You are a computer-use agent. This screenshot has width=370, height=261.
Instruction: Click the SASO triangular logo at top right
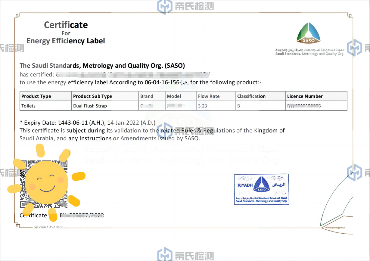coord(309,33)
